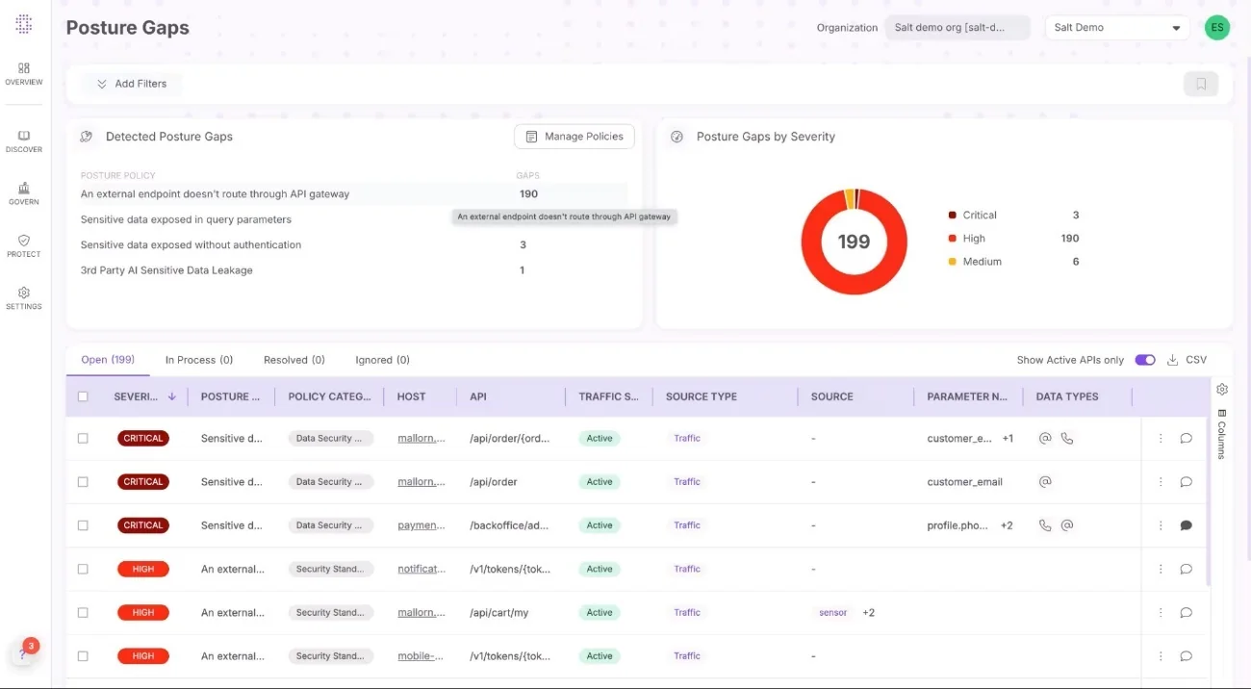The height and width of the screenshot is (689, 1251).
Task: Check the select-all checkbox in table header
Action: tap(83, 396)
